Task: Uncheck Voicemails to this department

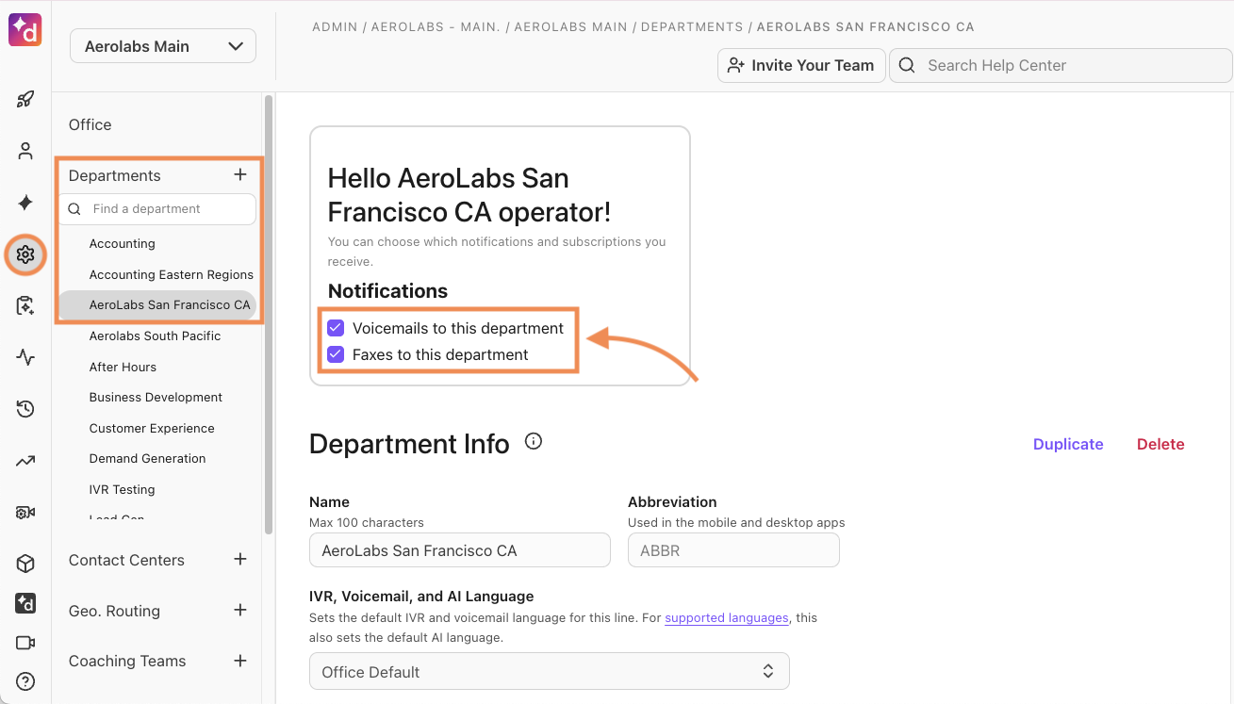Action: pos(336,327)
